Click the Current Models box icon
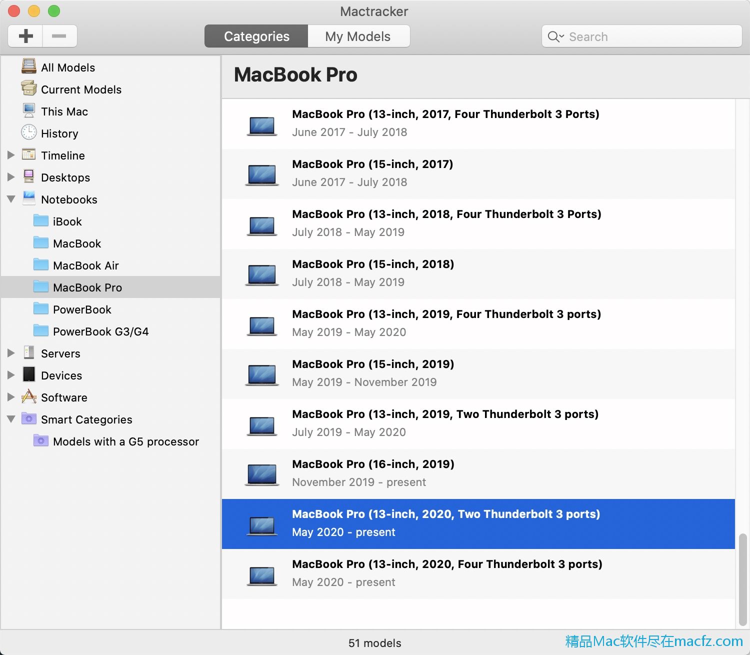The height and width of the screenshot is (655, 750). (29, 89)
